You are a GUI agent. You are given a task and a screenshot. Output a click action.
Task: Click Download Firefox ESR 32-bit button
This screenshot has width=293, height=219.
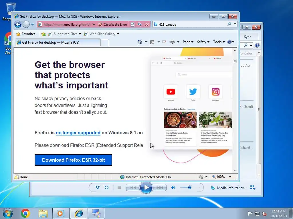click(73, 160)
